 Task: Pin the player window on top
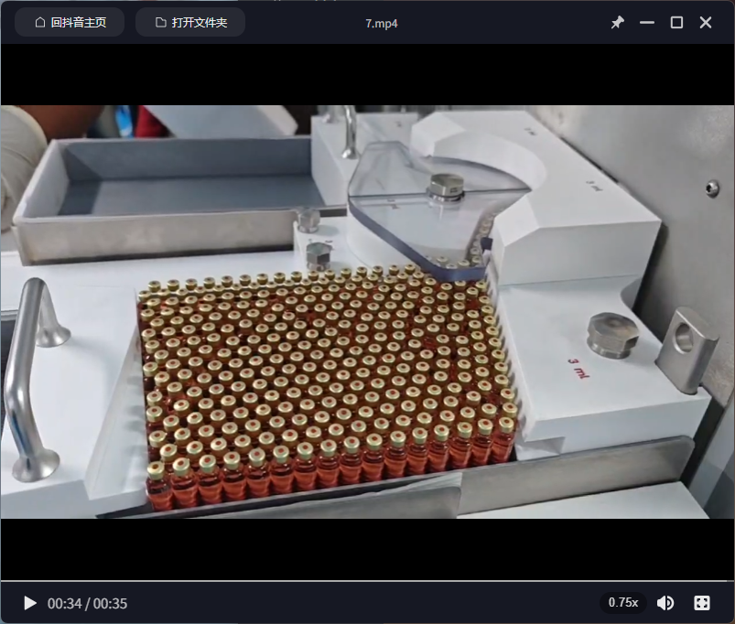[617, 23]
